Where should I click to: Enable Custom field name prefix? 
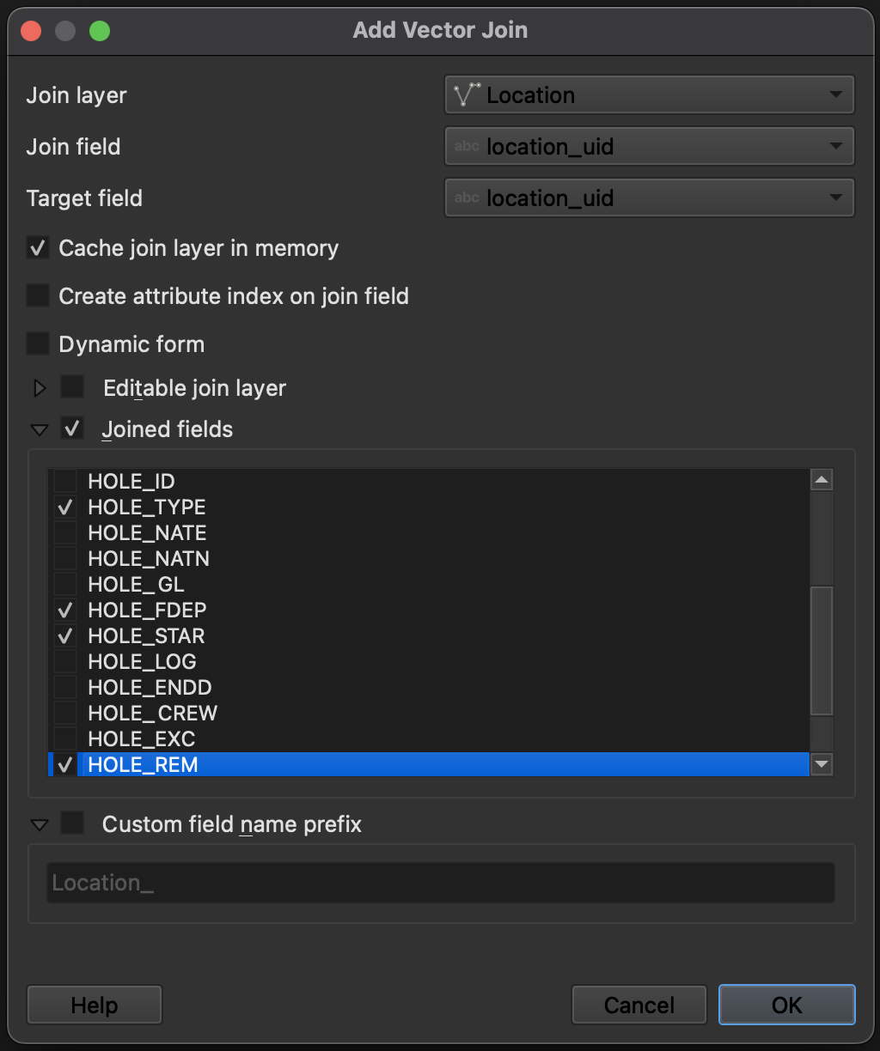(x=72, y=823)
